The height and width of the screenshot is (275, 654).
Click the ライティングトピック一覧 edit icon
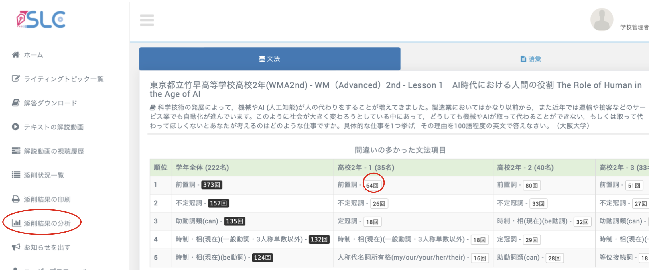[16, 79]
